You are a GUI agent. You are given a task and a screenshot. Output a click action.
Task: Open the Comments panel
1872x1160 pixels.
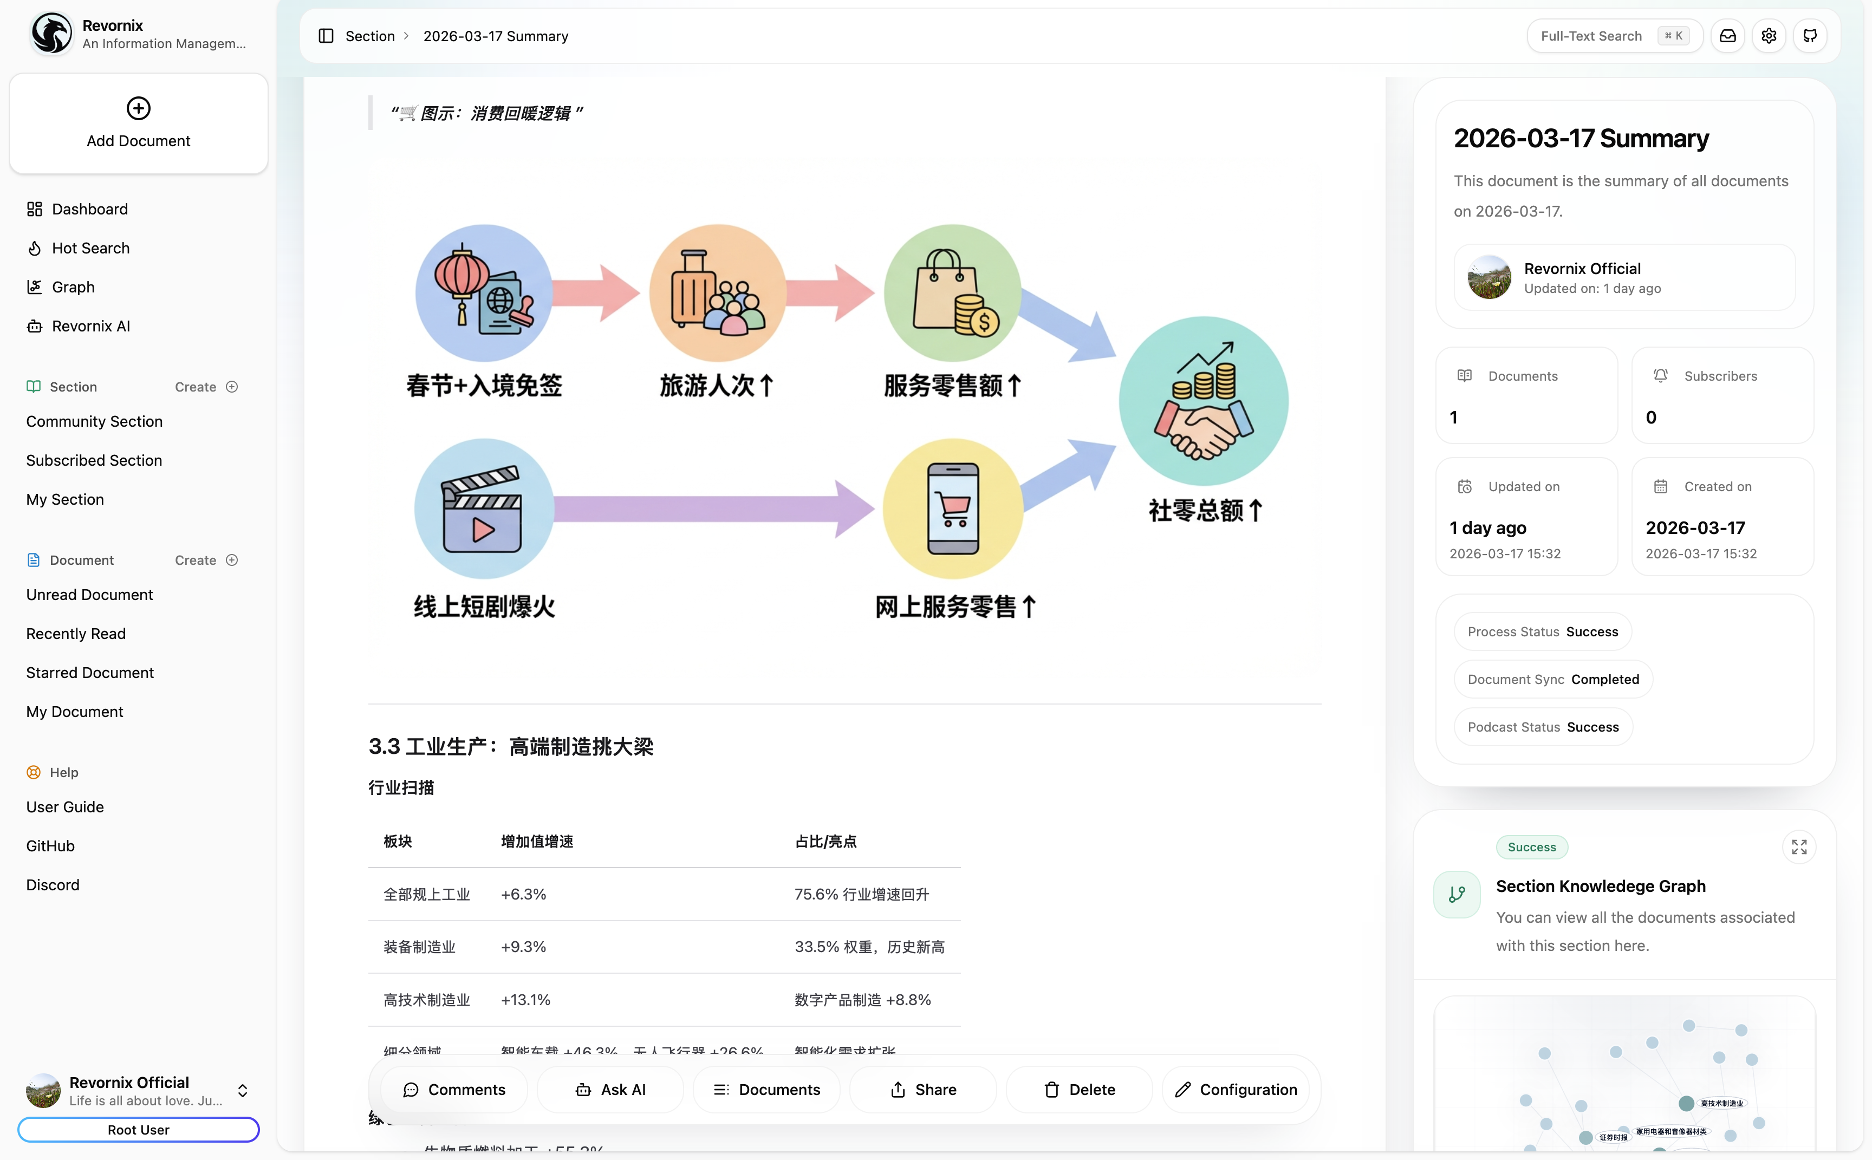coord(454,1090)
